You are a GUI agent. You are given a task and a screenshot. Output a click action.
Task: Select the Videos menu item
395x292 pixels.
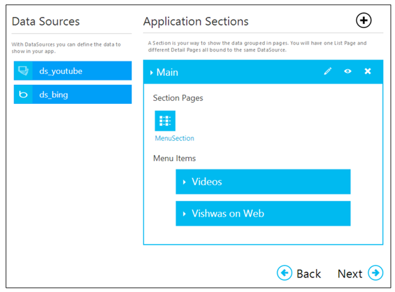[263, 182]
